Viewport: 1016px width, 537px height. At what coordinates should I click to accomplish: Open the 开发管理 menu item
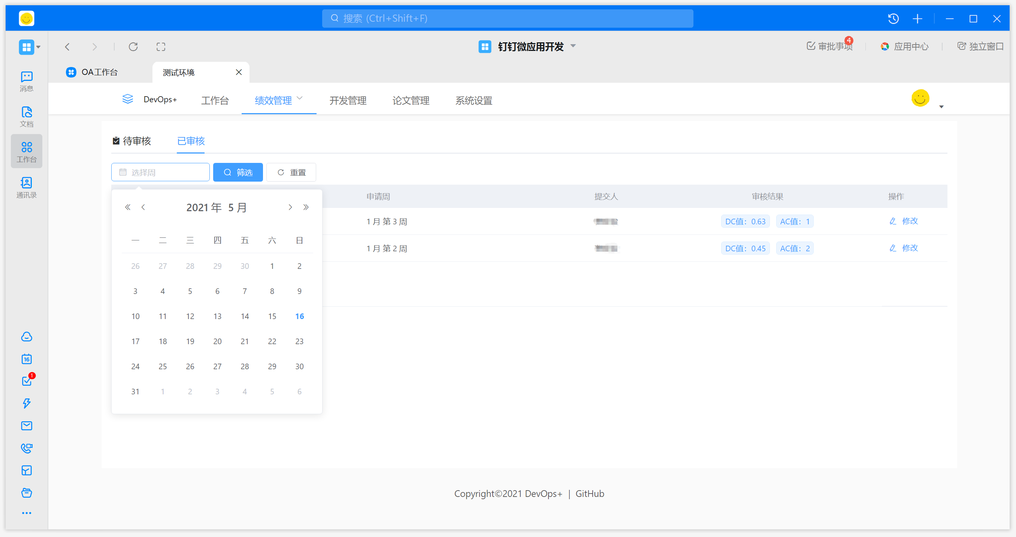[348, 100]
